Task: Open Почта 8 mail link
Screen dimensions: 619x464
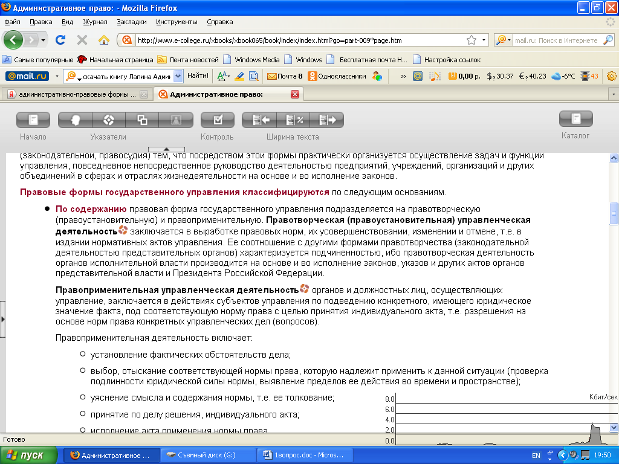Action: [x=285, y=76]
